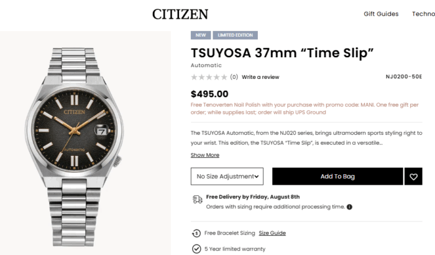This screenshot has width=435, height=255.
Task: Click the NEW badge
Action: pyautogui.click(x=200, y=35)
